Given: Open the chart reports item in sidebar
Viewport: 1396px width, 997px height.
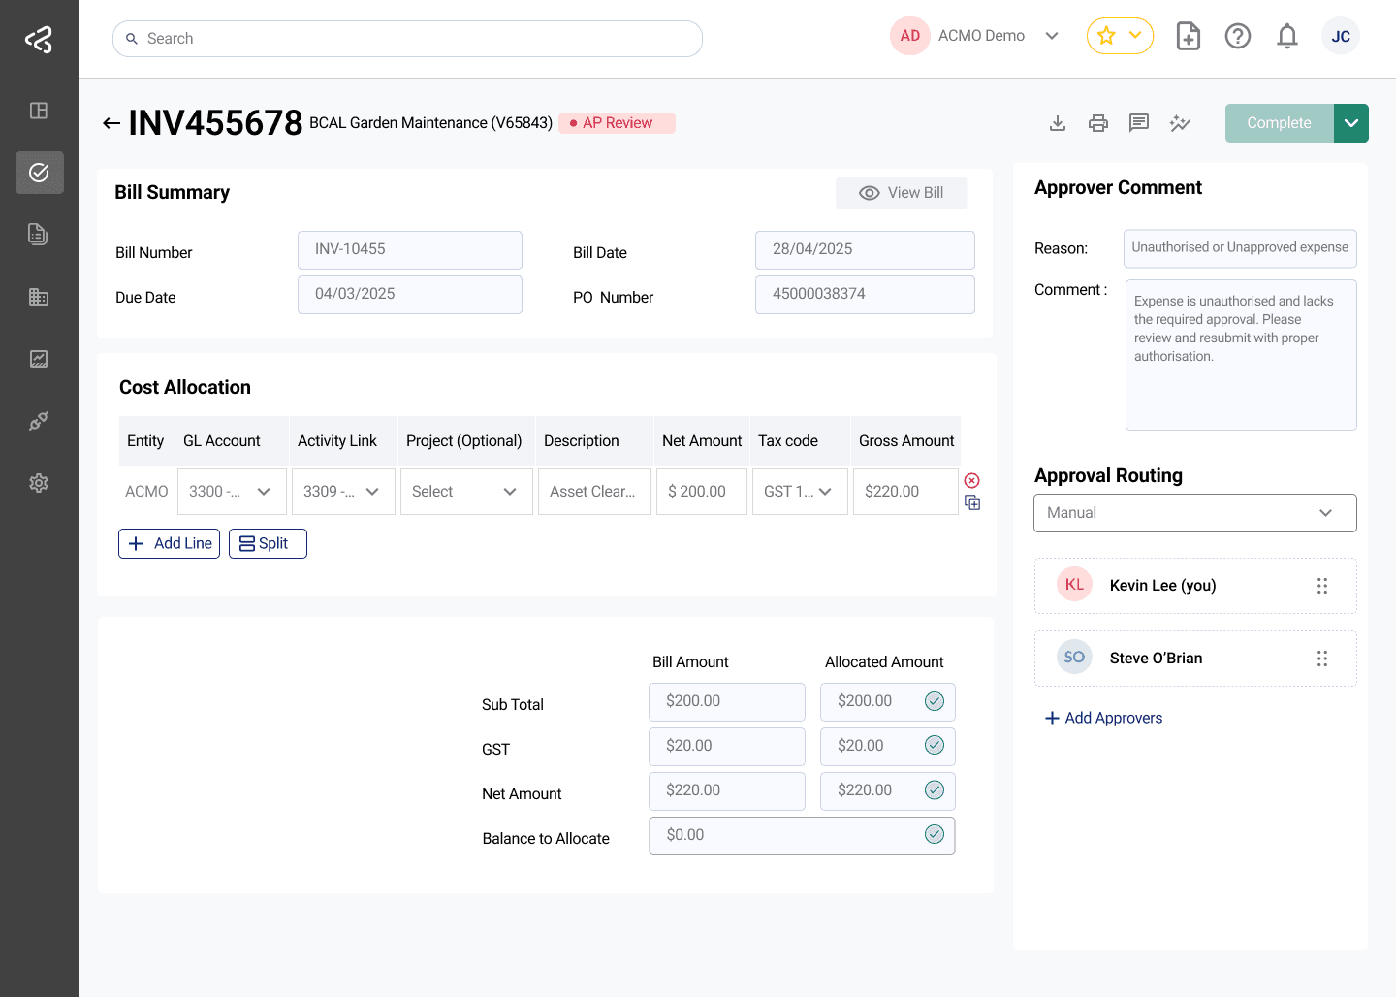Looking at the screenshot, I should coord(39,359).
